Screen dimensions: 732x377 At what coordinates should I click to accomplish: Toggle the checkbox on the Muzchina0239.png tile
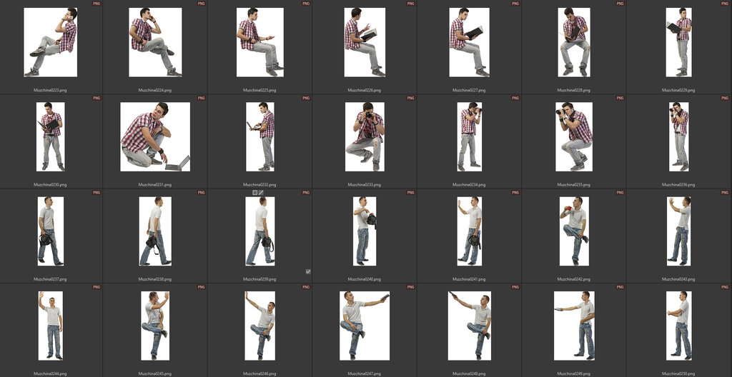click(308, 271)
